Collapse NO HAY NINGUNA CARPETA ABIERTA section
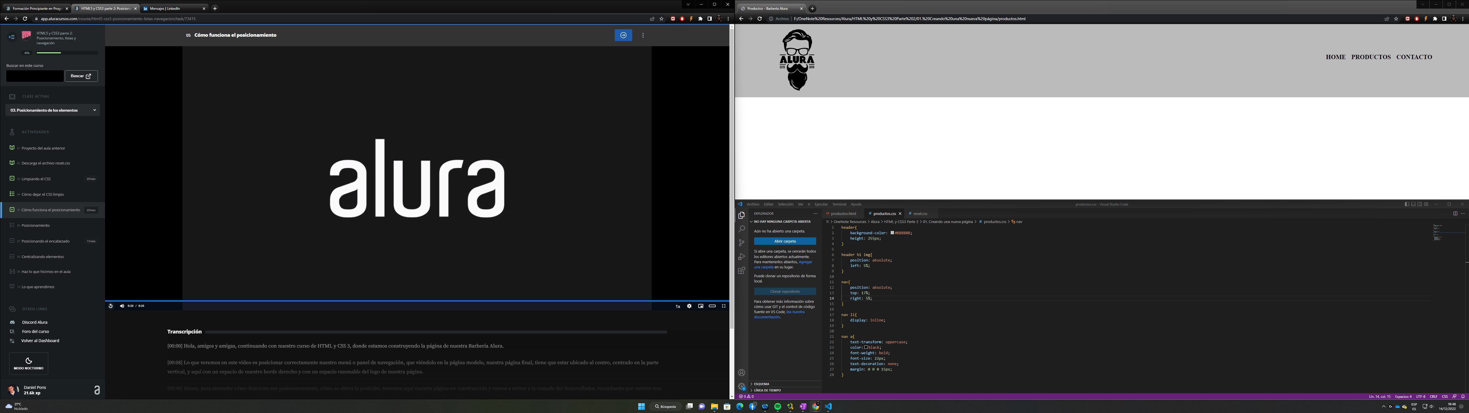The width and height of the screenshot is (1469, 413). click(785, 221)
